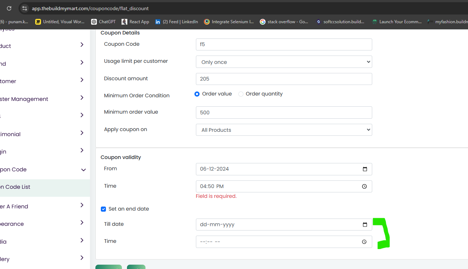Expand the Refer A Friend sidebar chevron
The width and height of the screenshot is (468, 269).
[82, 205]
